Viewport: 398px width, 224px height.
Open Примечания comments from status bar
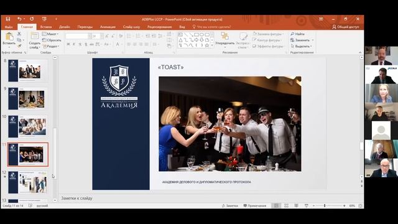coord(255,206)
